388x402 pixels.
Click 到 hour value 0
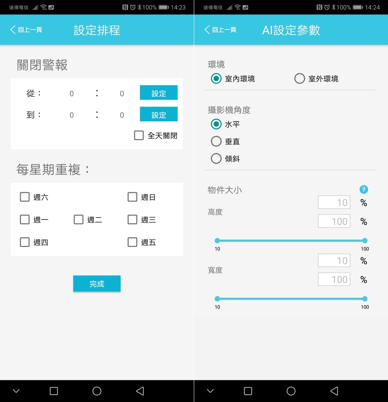pyautogui.click(x=72, y=115)
